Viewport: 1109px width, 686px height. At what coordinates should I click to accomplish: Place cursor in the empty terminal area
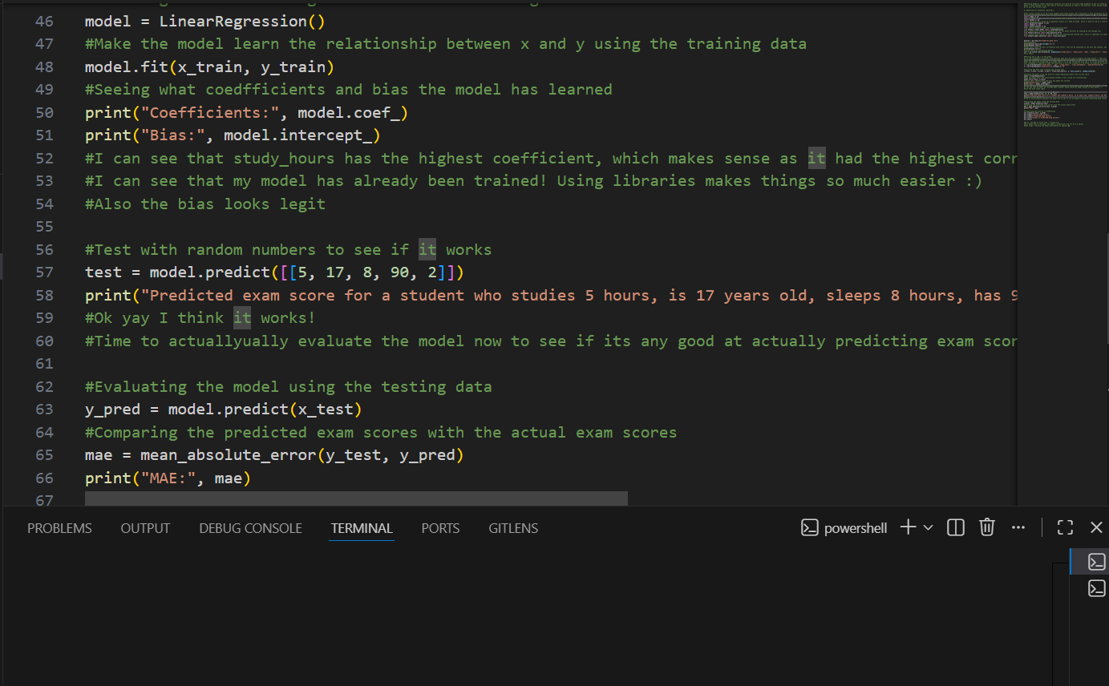click(521, 617)
